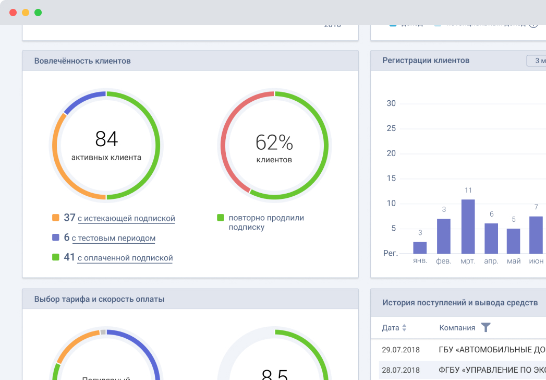Click the company filter funnel icon
The image size is (546, 380).
pos(486,327)
